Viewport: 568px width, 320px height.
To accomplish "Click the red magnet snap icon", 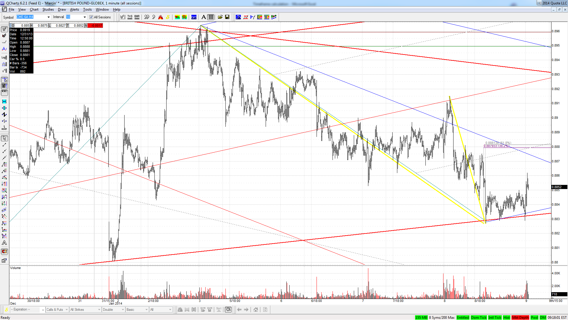I will 4,252.
